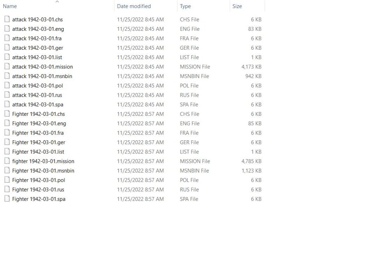The width and height of the screenshot is (389, 260).
Task: Click file name Fighter 1942-03-01.fra
Action: (38, 133)
